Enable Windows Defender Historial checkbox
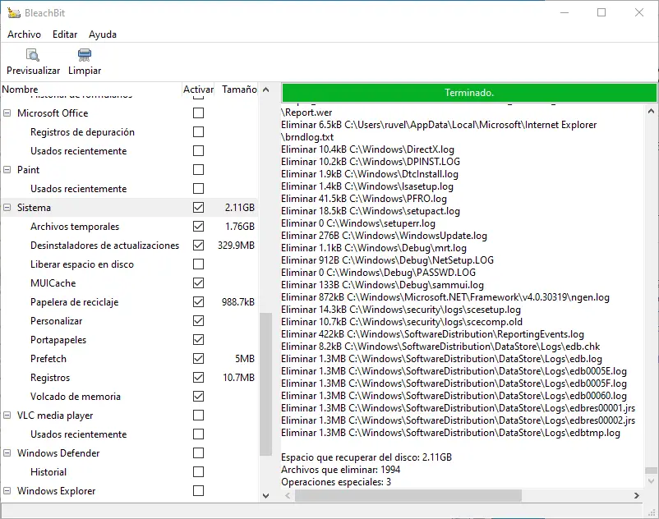This screenshot has height=519, width=659. click(198, 472)
